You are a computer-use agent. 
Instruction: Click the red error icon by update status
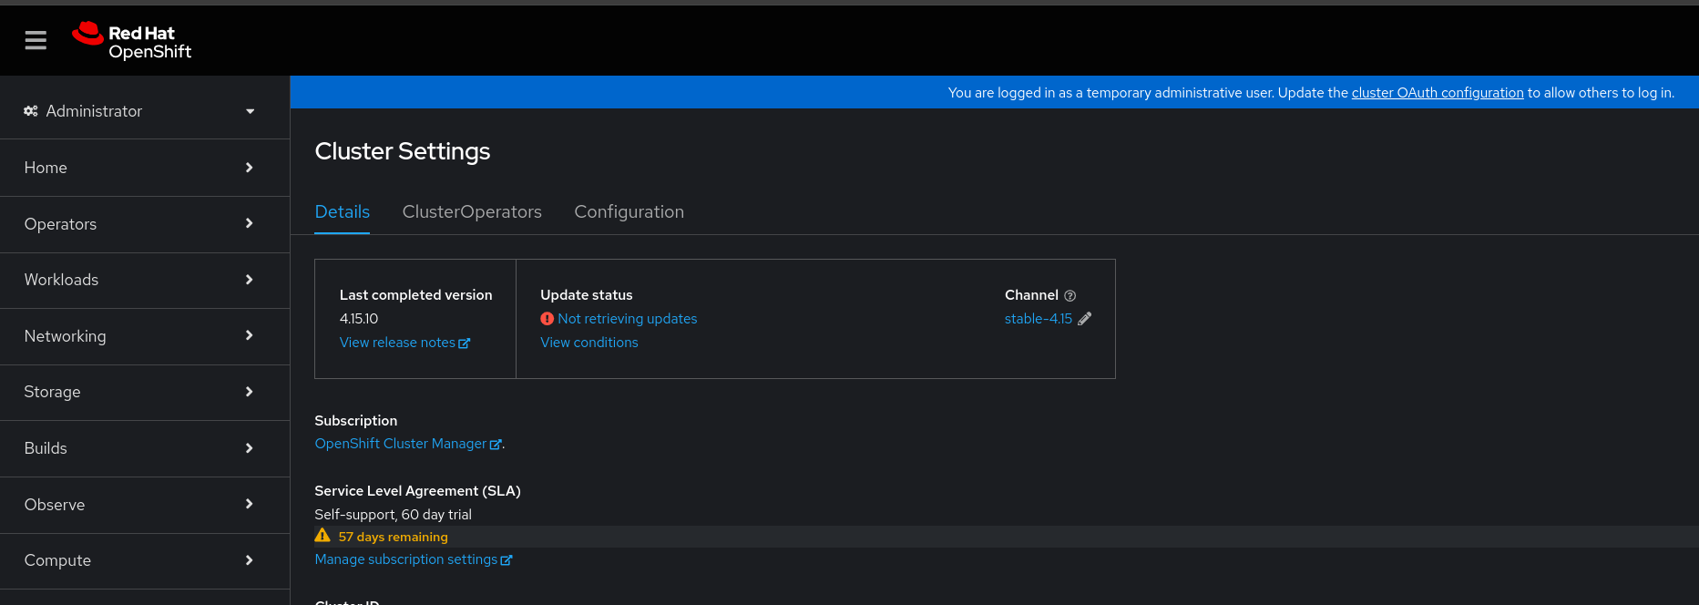[547, 319]
